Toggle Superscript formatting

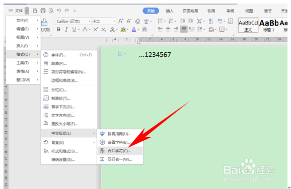coord(96,29)
